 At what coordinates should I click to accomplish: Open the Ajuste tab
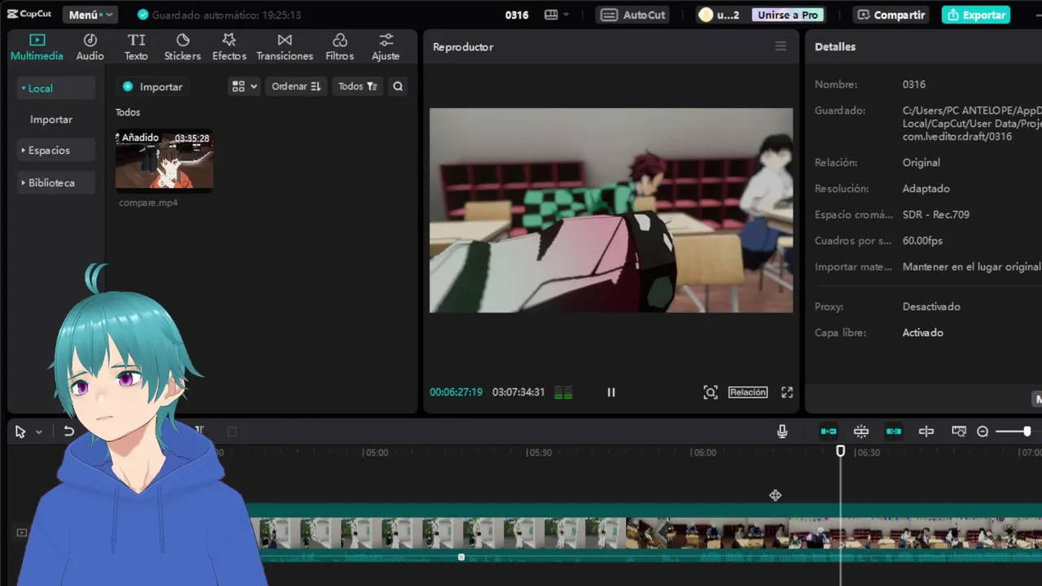[x=386, y=47]
